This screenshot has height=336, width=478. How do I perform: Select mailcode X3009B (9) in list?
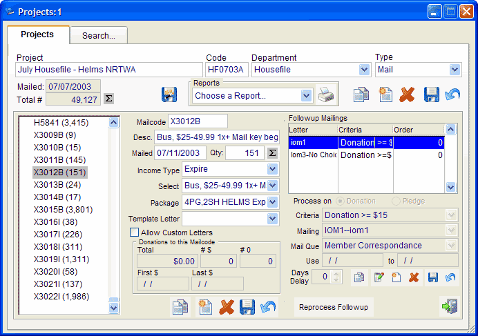pos(55,135)
